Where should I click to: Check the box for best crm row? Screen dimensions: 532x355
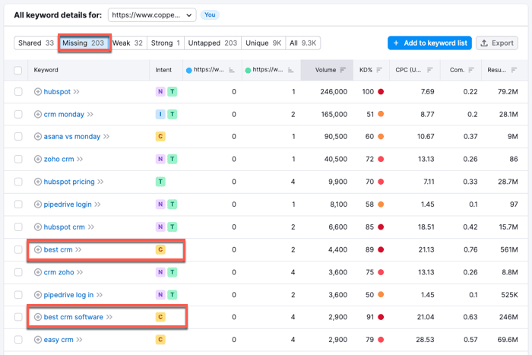tap(18, 249)
